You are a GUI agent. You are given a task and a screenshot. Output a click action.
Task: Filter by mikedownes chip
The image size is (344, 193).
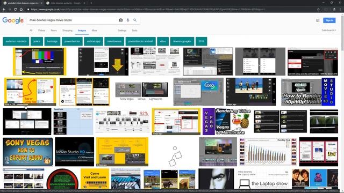coord(114,41)
